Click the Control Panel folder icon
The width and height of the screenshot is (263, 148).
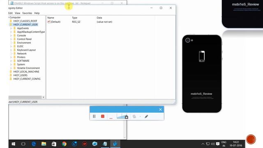(x=15, y=39)
